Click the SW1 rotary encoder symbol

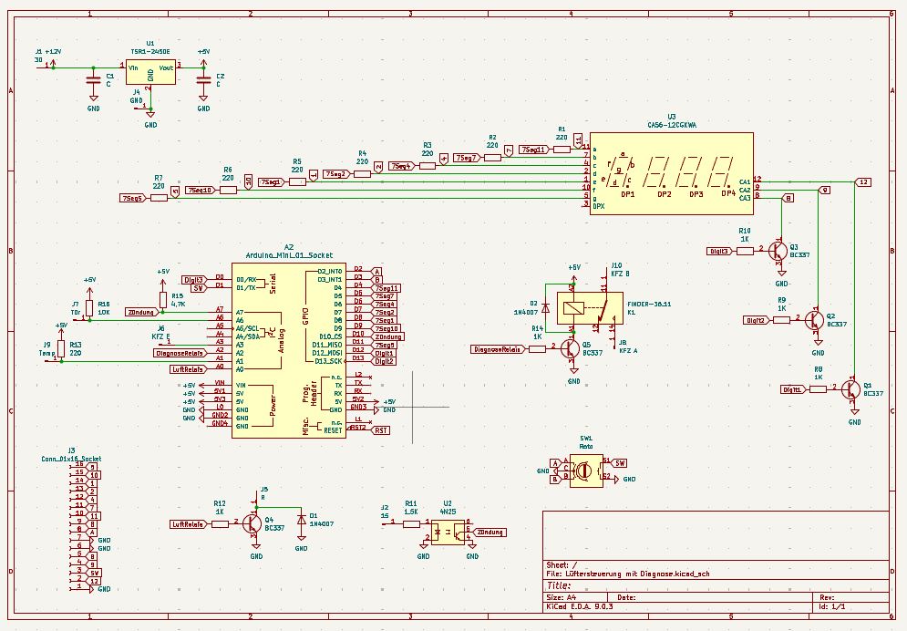coord(584,469)
